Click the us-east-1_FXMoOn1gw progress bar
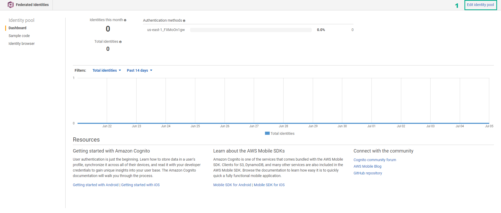The image size is (501, 213). pyautogui.click(x=251, y=30)
